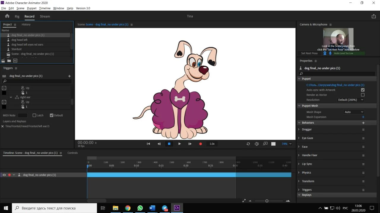Open the Mesh Shape Auto dropdown
380x213 pixels.
pyautogui.click(x=354, y=112)
